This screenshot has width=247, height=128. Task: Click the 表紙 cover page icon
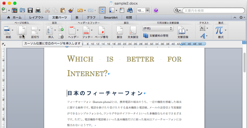(7, 30)
